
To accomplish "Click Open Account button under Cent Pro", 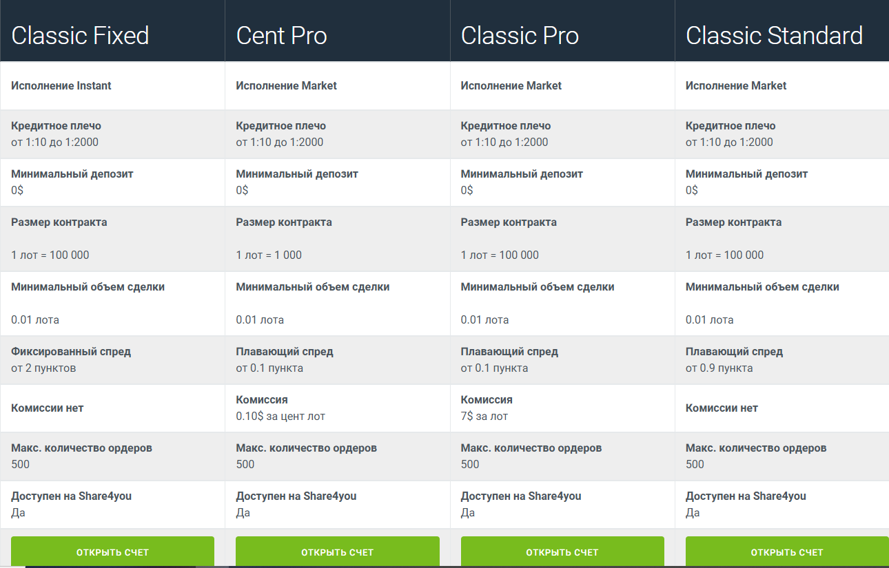I will tap(337, 551).
